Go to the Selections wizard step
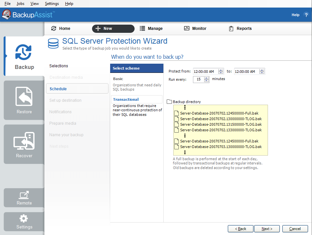The width and height of the screenshot is (312, 235). (59, 66)
